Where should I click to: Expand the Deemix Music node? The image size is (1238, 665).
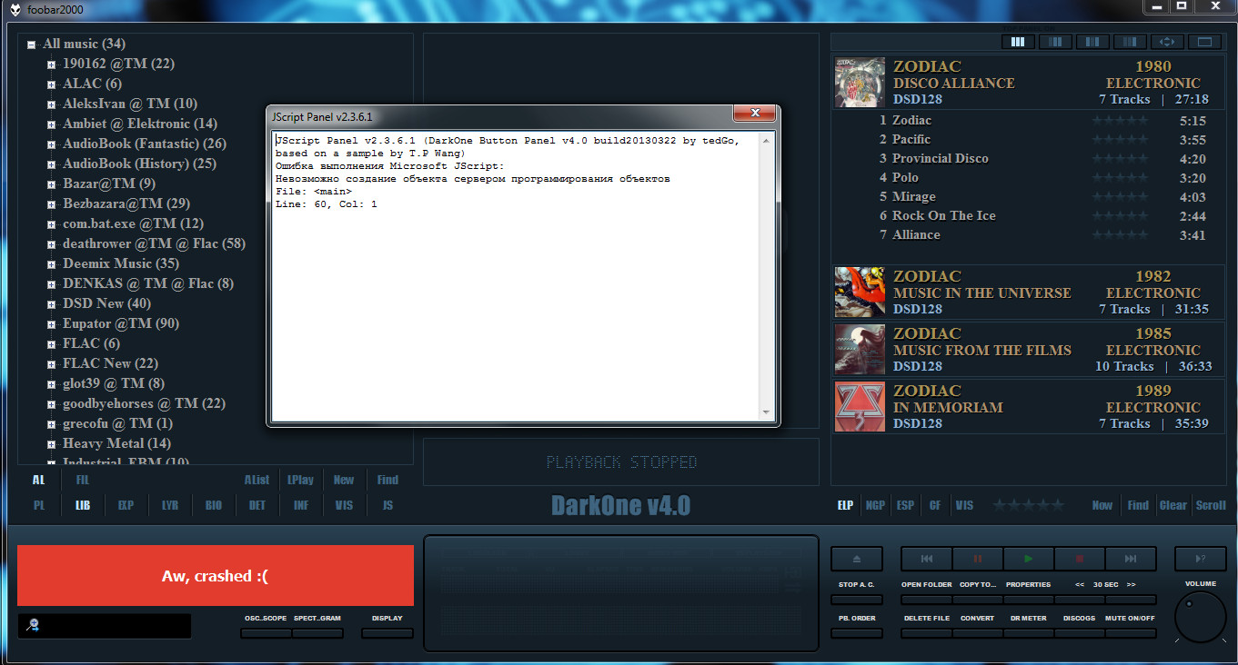pos(52,264)
